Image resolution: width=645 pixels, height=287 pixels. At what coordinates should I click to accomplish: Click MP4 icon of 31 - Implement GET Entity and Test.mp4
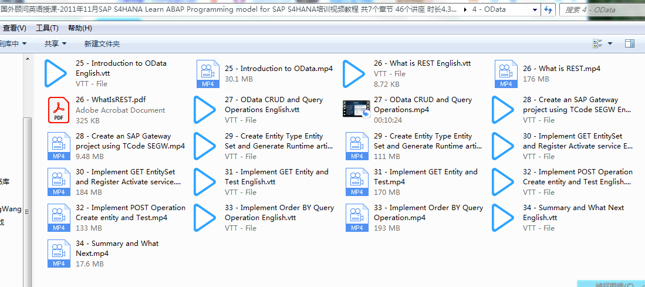[x=357, y=182]
